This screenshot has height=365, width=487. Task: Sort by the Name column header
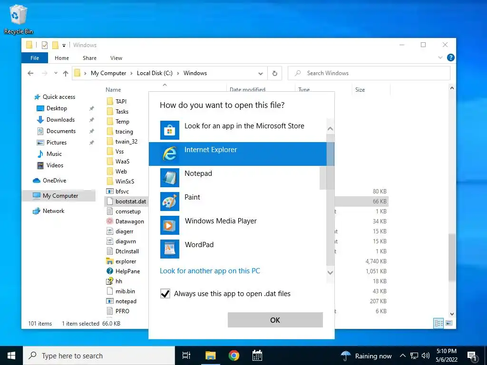[x=113, y=90]
